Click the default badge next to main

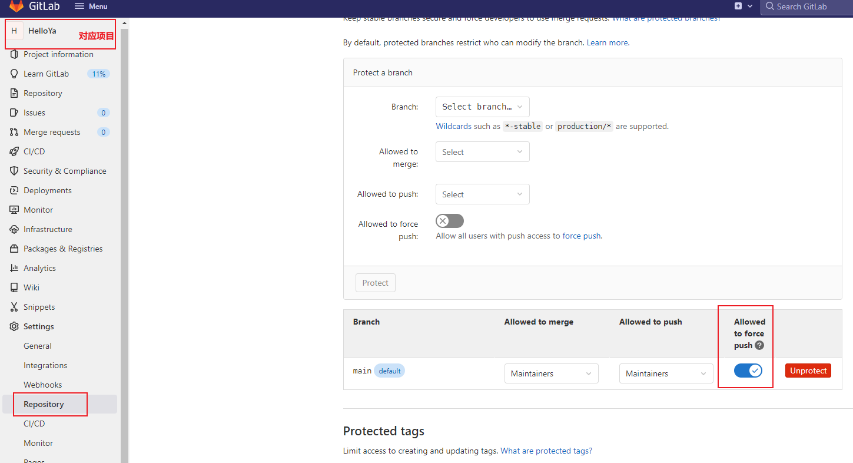[x=390, y=371]
